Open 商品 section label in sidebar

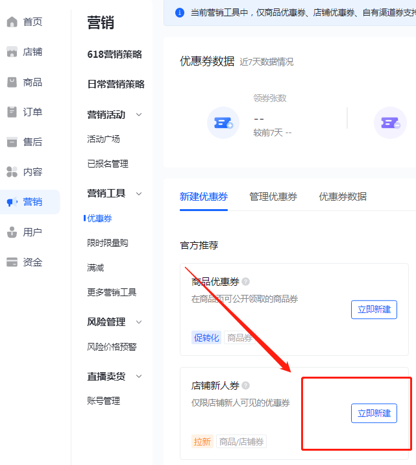(x=32, y=82)
